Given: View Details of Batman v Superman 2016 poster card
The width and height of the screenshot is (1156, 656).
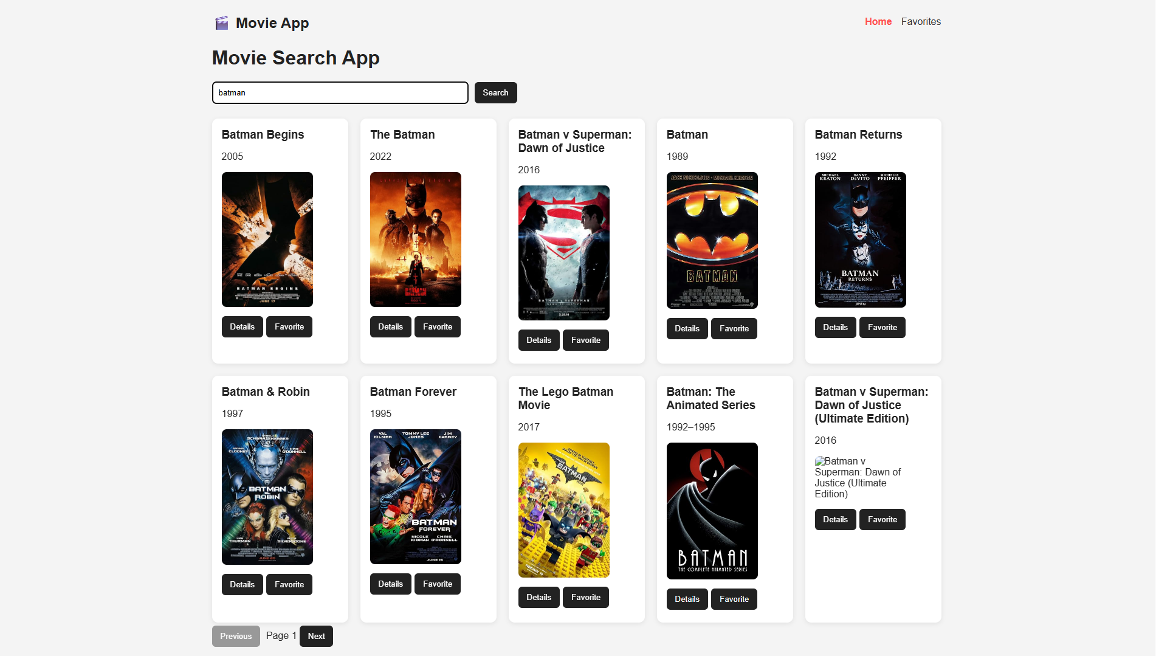Looking at the screenshot, I should click(539, 340).
